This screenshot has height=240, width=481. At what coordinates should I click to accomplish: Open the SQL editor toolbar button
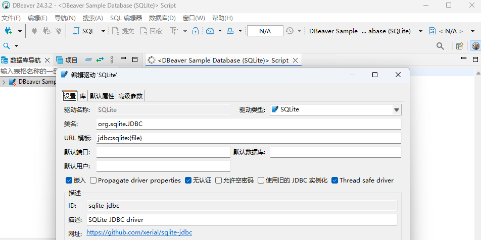click(x=84, y=31)
